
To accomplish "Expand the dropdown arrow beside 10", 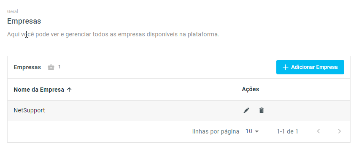I will pyautogui.click(x=256, y=132).
